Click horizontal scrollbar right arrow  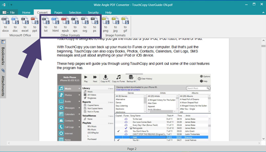point(259,143)
